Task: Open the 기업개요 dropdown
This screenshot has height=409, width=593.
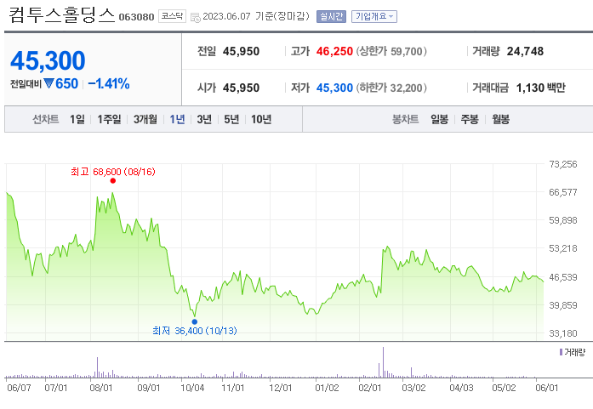Action: pyautogui.click(x=374, y=16)
